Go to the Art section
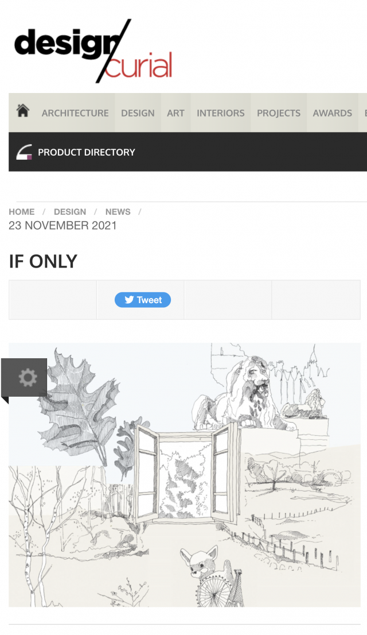 pyautogui.click(x=175, y=113)
